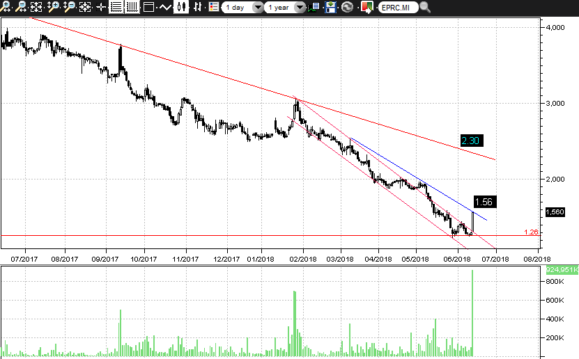579x359 pixels.
Task: Click the 200K volume axis label
Action: click(555, 337)
